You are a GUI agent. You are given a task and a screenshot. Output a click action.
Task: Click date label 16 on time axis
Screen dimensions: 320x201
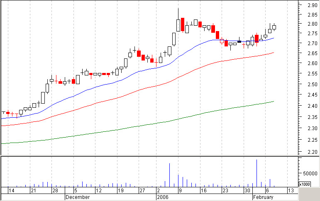click(204, 191)
